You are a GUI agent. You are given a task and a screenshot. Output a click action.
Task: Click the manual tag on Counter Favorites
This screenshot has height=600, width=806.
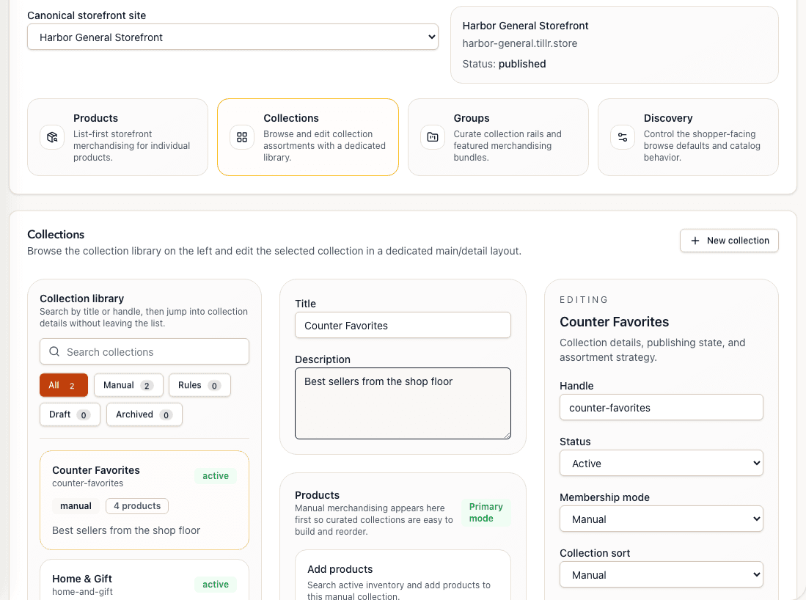76,506
